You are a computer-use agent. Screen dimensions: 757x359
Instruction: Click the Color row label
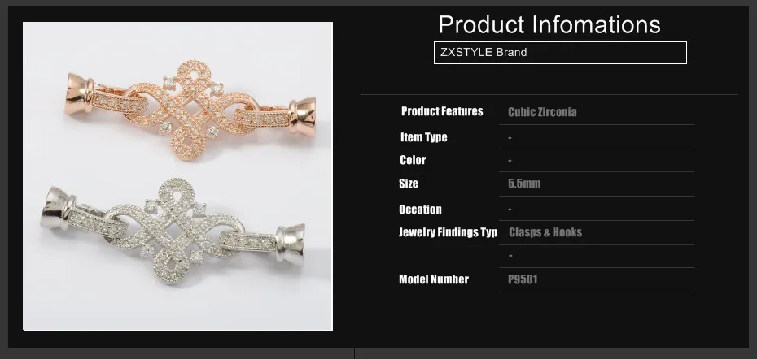pos(413,160)
